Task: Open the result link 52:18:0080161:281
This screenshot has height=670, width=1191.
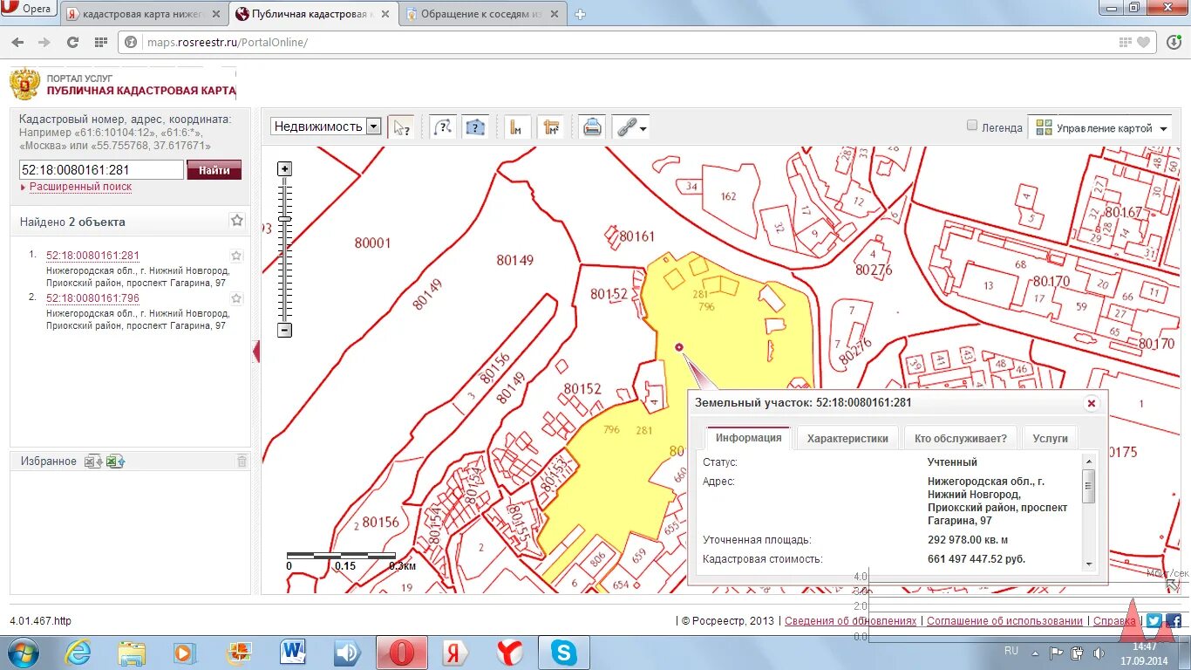Action: [x=92, y=256]
